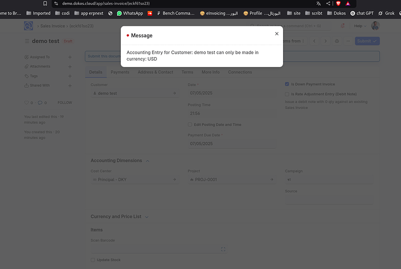The image size is (401, 269).
Task: Toggle sidebar with the hamburger icon
Action: point(27,41)
